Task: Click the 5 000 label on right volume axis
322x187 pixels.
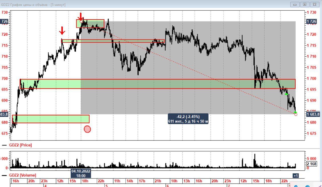Action: pos(311,159)
